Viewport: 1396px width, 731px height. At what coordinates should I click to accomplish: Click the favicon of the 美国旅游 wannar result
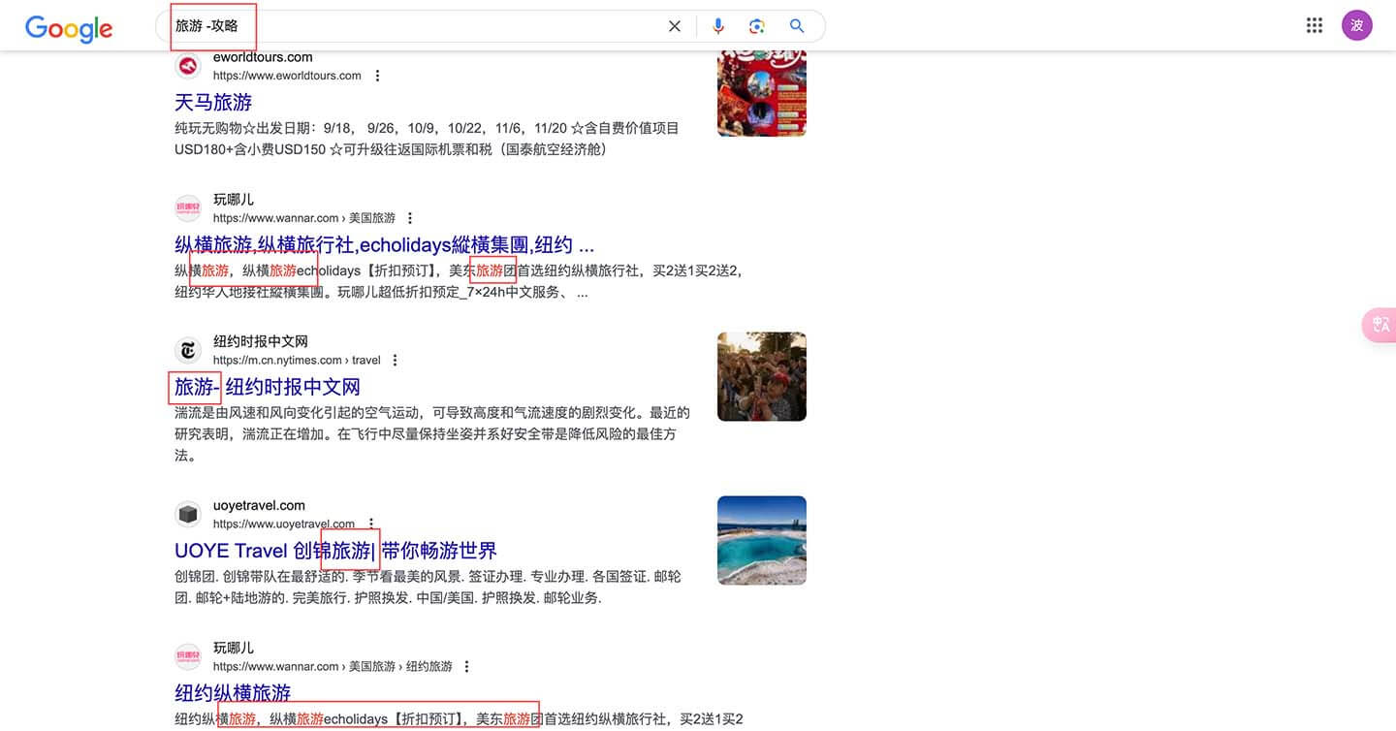coord(188,208)
